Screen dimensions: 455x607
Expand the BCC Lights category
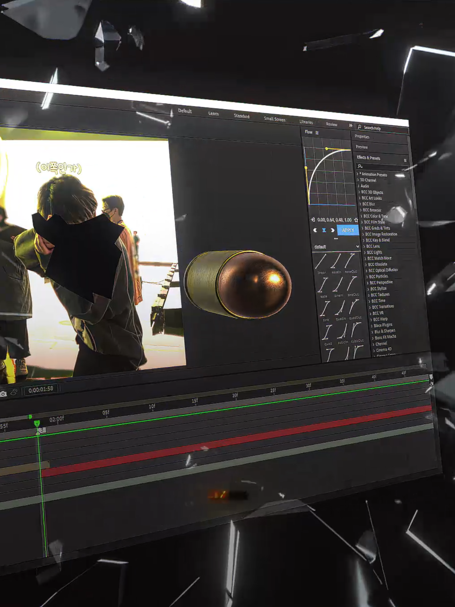pos(365,252)
